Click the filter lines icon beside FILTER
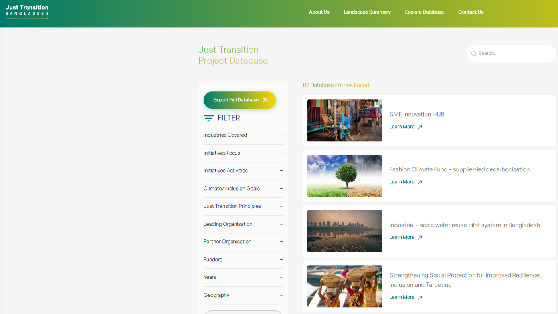 [x=208, y=118]
